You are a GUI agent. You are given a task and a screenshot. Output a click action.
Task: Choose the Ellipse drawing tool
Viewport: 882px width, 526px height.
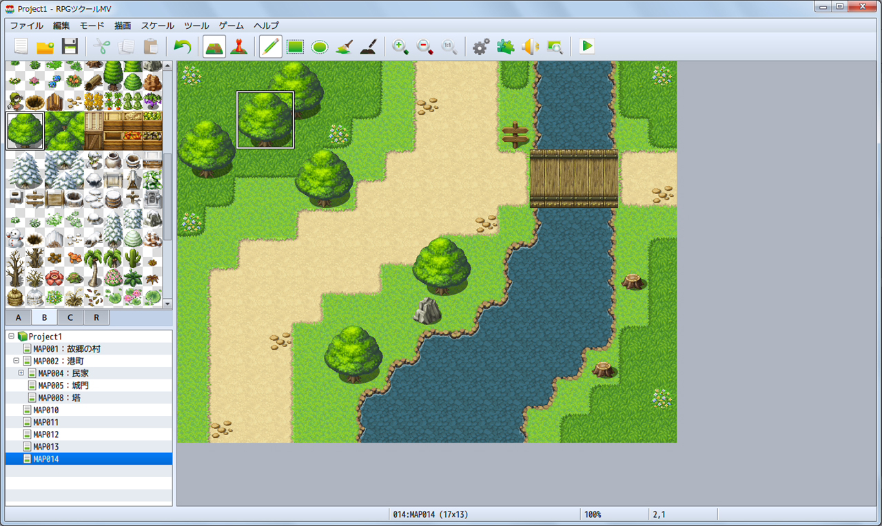tap(320, 47)
